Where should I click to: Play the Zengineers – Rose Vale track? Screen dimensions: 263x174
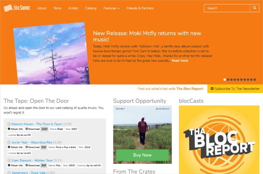9,172
